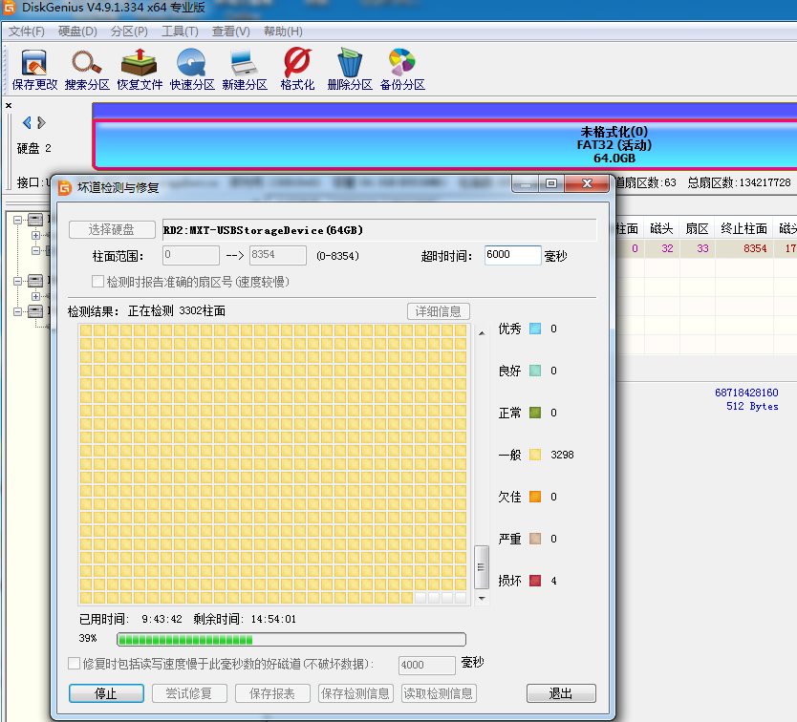Click the 新建分区 new partition icon
797x722 pixels.
click(245, 70)
